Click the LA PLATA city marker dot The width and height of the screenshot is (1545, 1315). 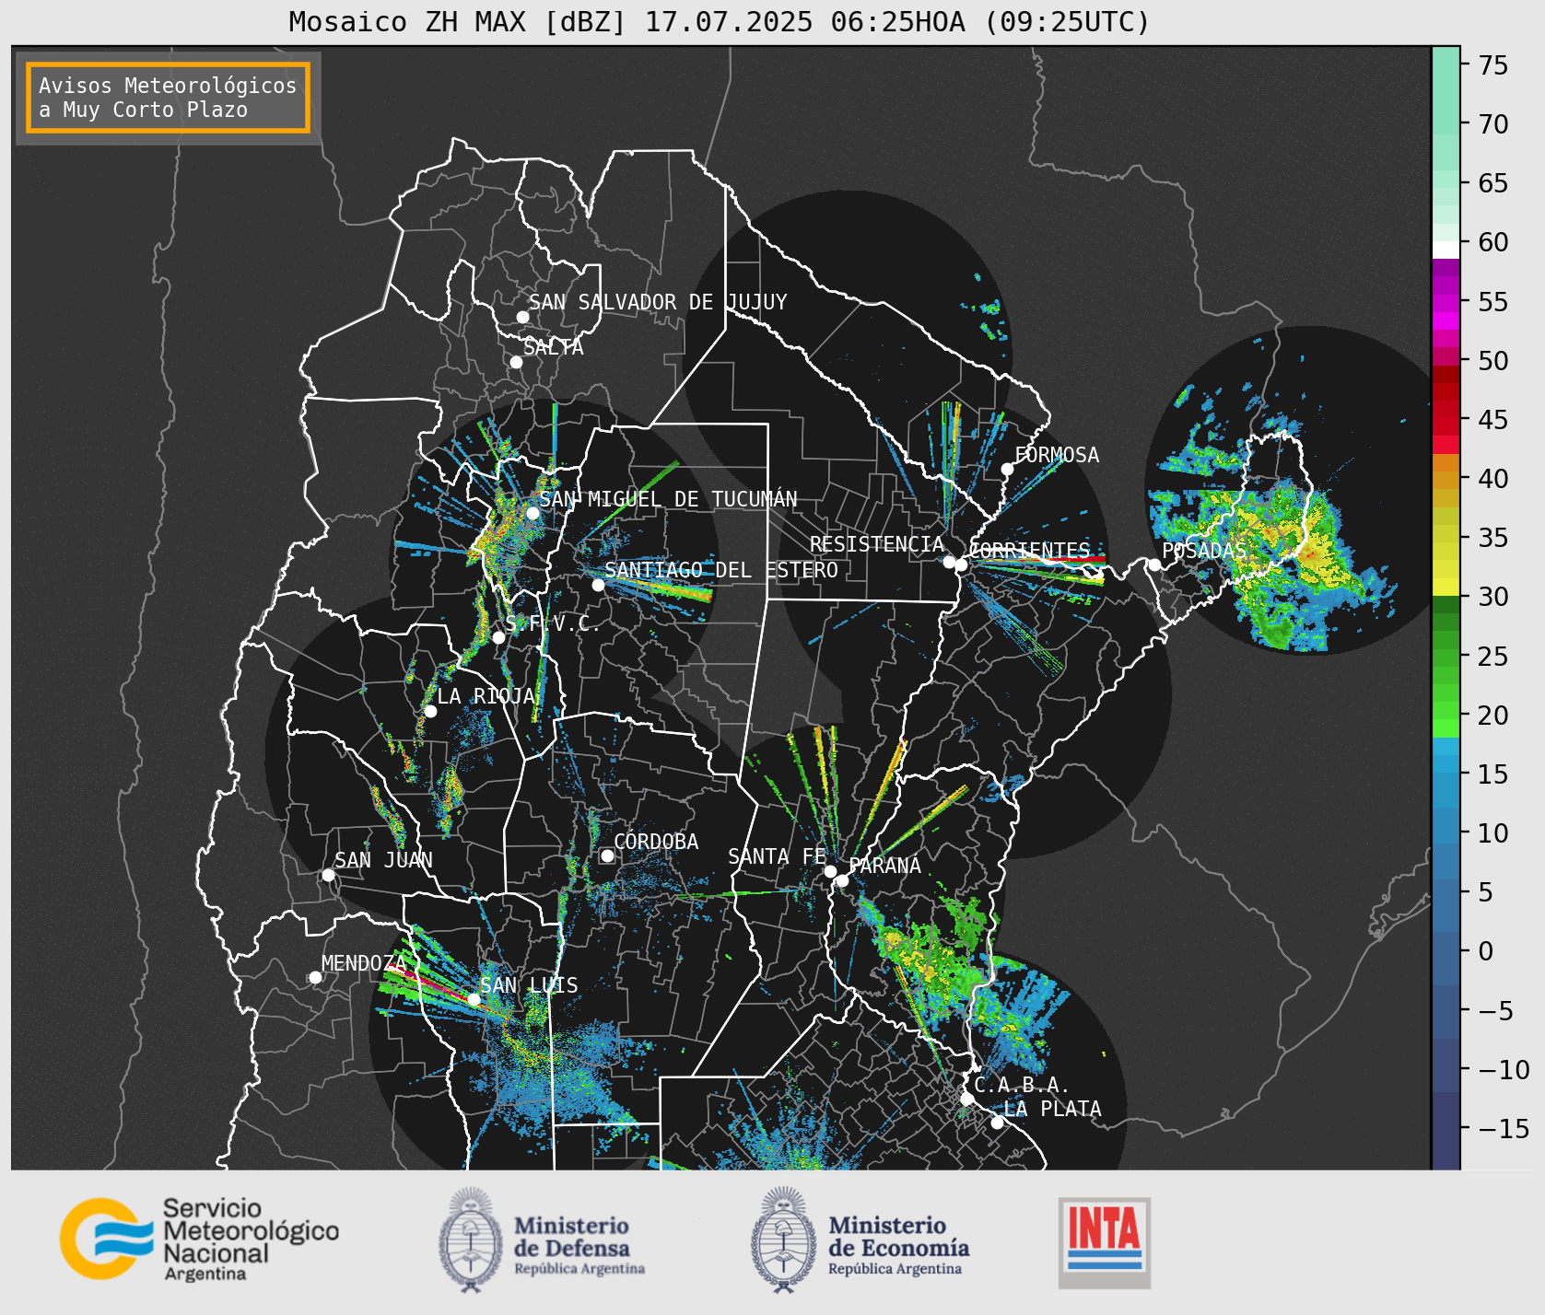[997, 1122]
